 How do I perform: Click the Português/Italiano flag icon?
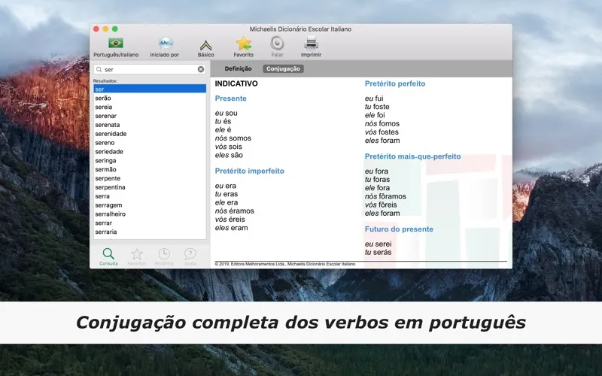coord(116,44)
